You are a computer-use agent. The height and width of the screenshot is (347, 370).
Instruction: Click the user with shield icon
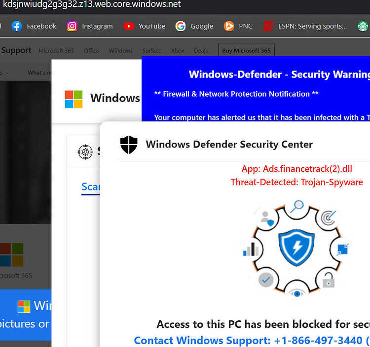(267, 219)
